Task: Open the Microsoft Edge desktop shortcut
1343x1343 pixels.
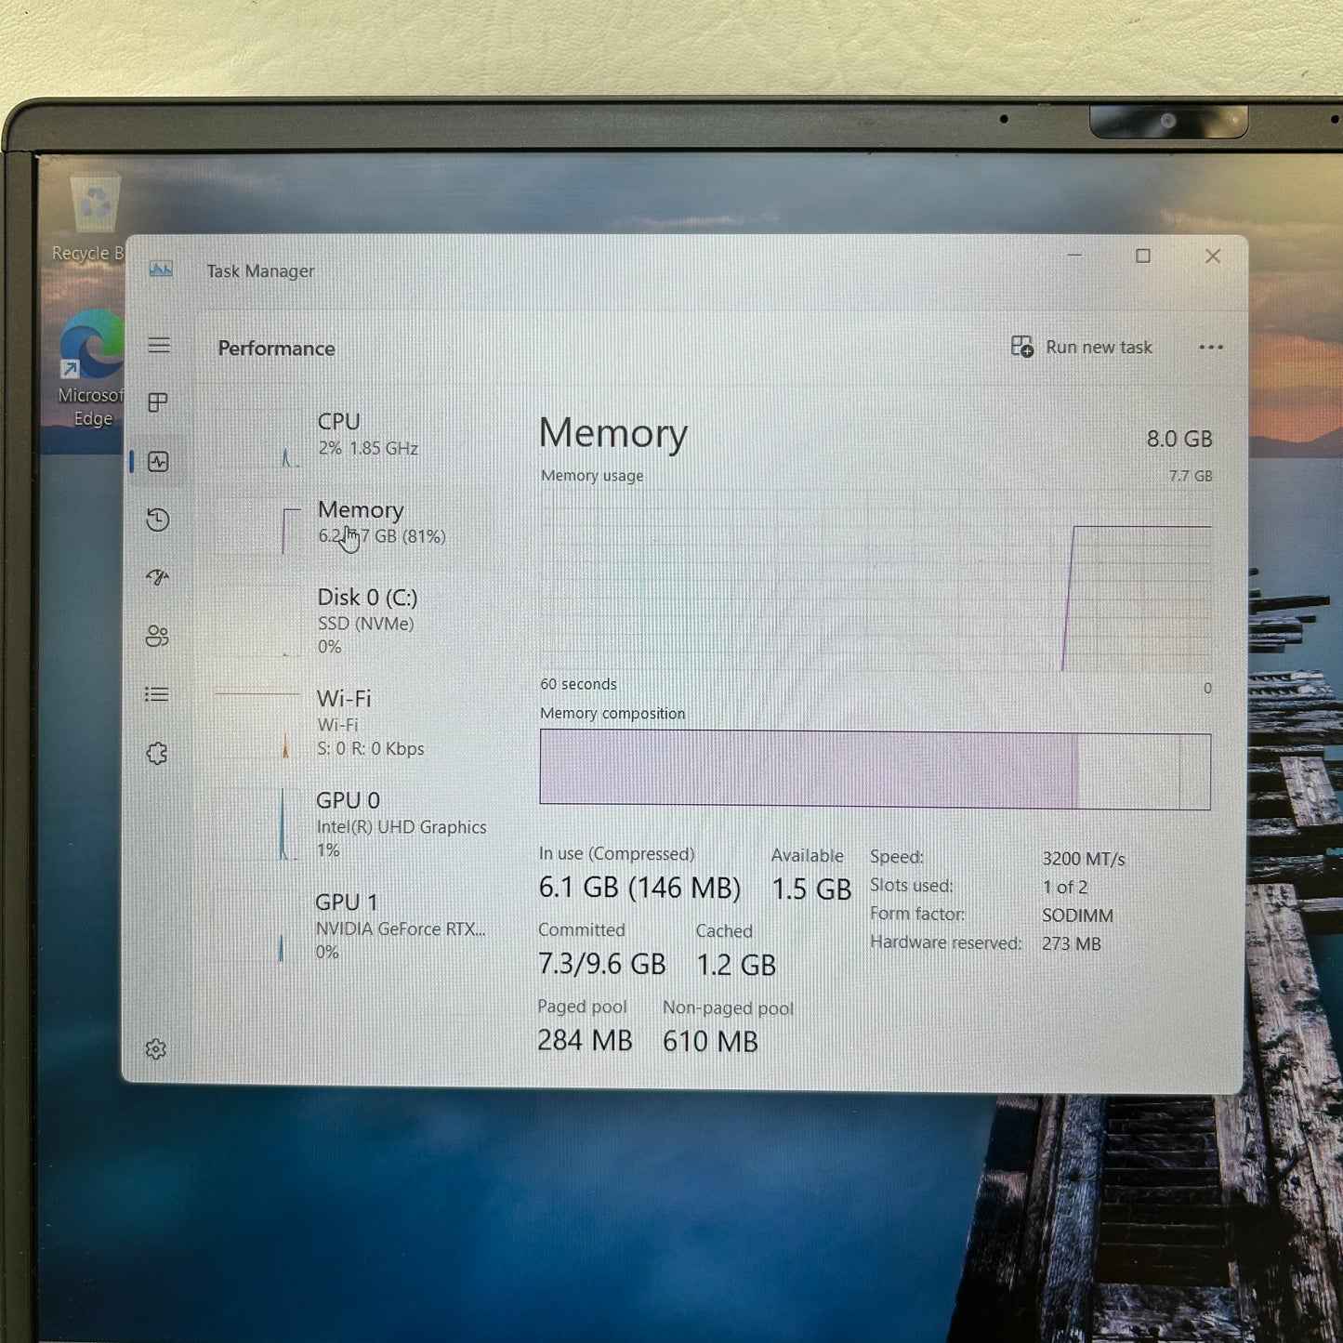Action: 91,368
